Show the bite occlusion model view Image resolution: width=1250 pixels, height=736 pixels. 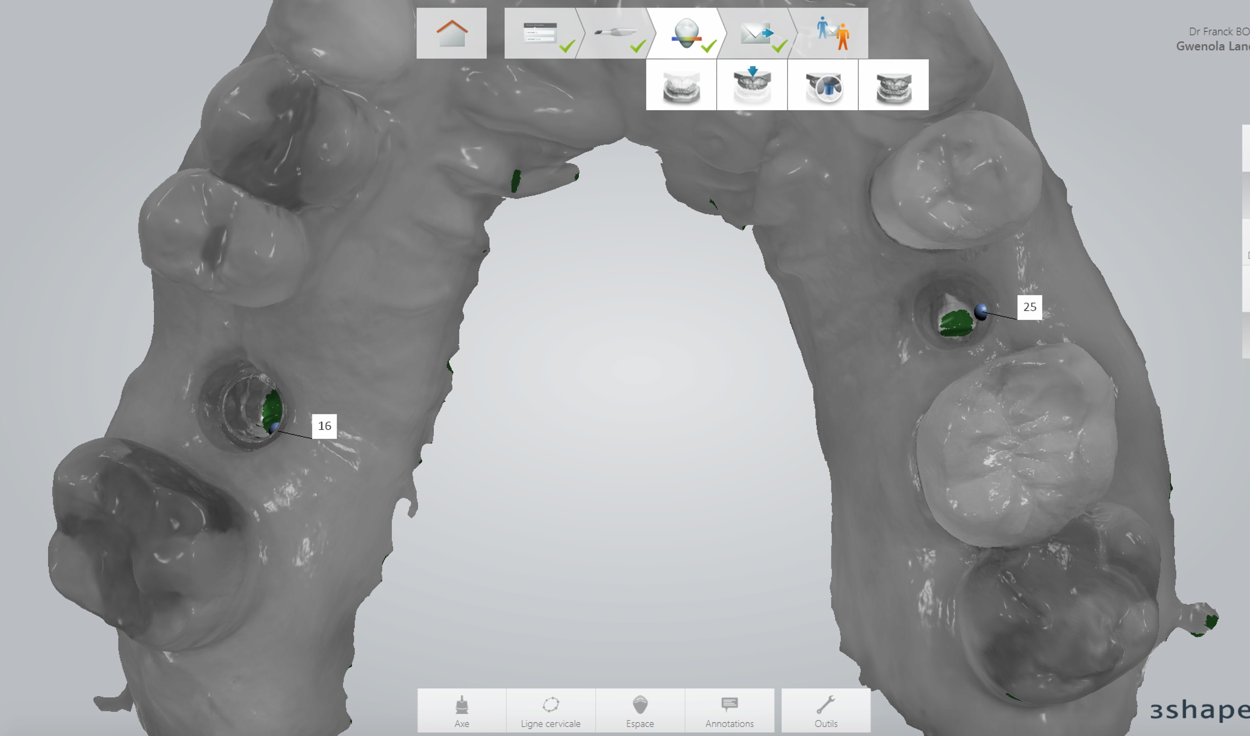click(894, 85)
